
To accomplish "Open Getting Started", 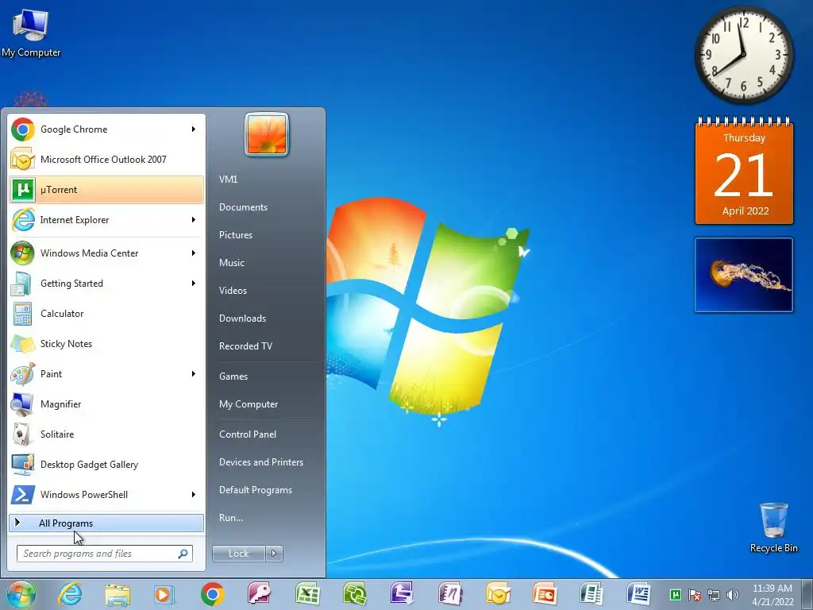I will (x=106, y=284).
